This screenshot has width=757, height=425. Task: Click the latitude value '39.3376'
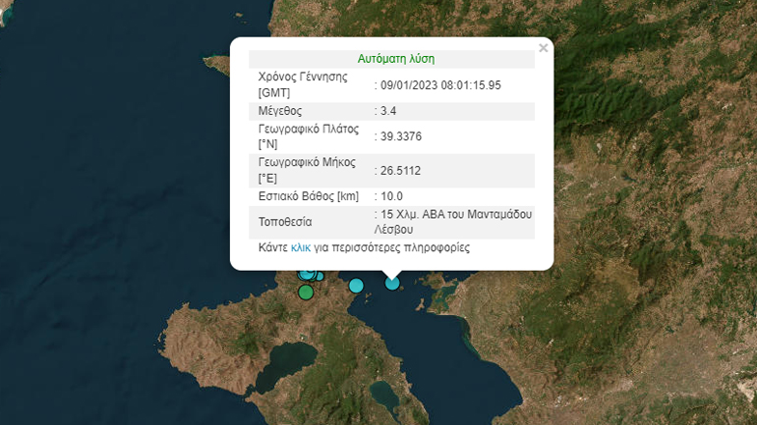tap(401, 136)
